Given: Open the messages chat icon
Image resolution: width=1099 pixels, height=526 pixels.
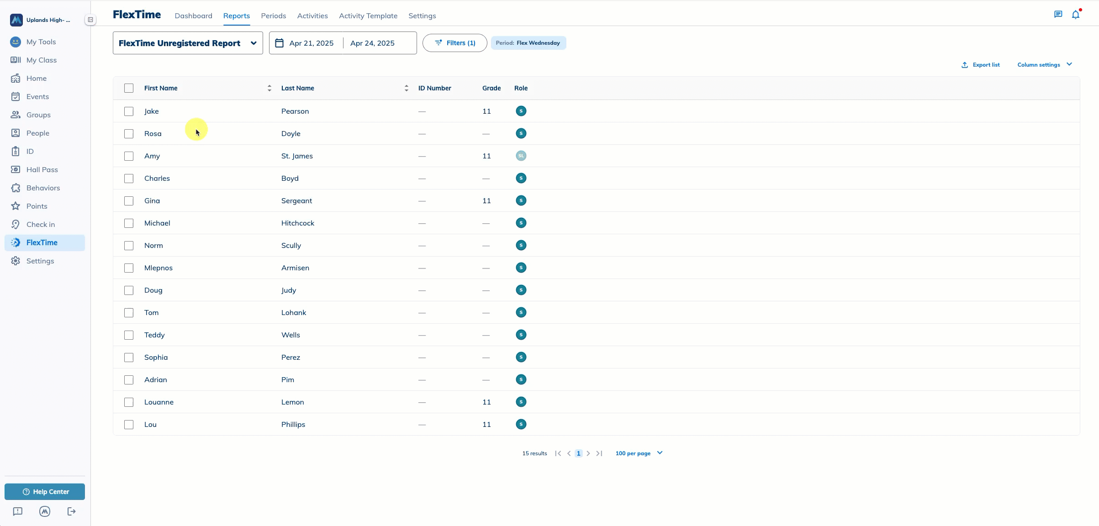Looking at the screenshot, I should (x=1058, y=15).
